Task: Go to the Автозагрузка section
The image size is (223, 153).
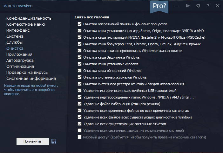Action: click(x=20, y=60)
